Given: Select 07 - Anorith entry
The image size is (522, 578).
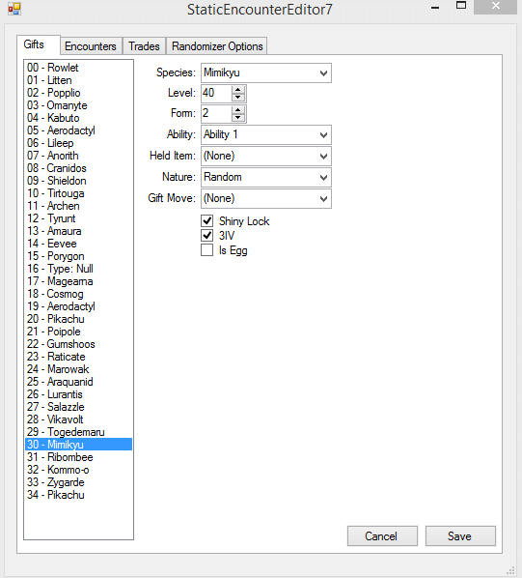Looking at the screenshot, I should click(78, 156).
